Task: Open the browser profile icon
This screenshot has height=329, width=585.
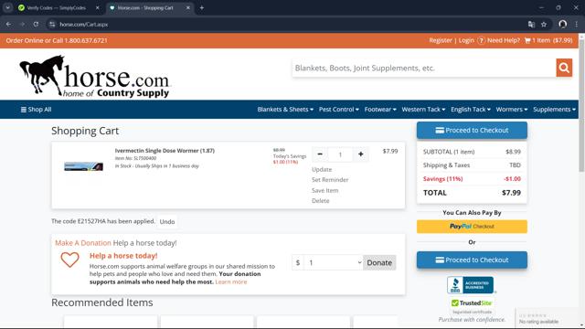Action: pyautogui.click(x=563, y=25)
